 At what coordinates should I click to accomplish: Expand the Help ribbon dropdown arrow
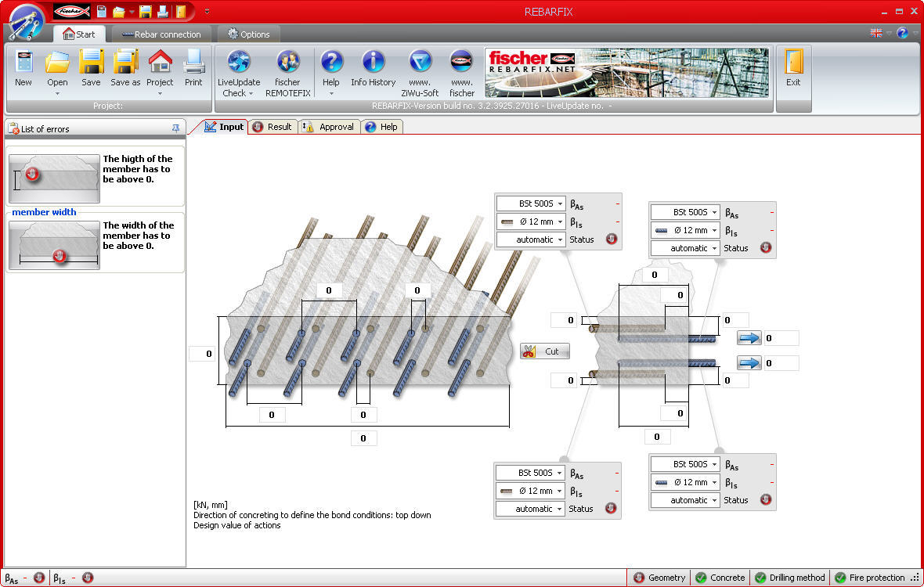pyautogui.click(x=331, y=94)
